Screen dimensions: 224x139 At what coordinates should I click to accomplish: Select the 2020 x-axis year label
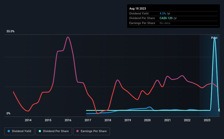tap(147, 120)
